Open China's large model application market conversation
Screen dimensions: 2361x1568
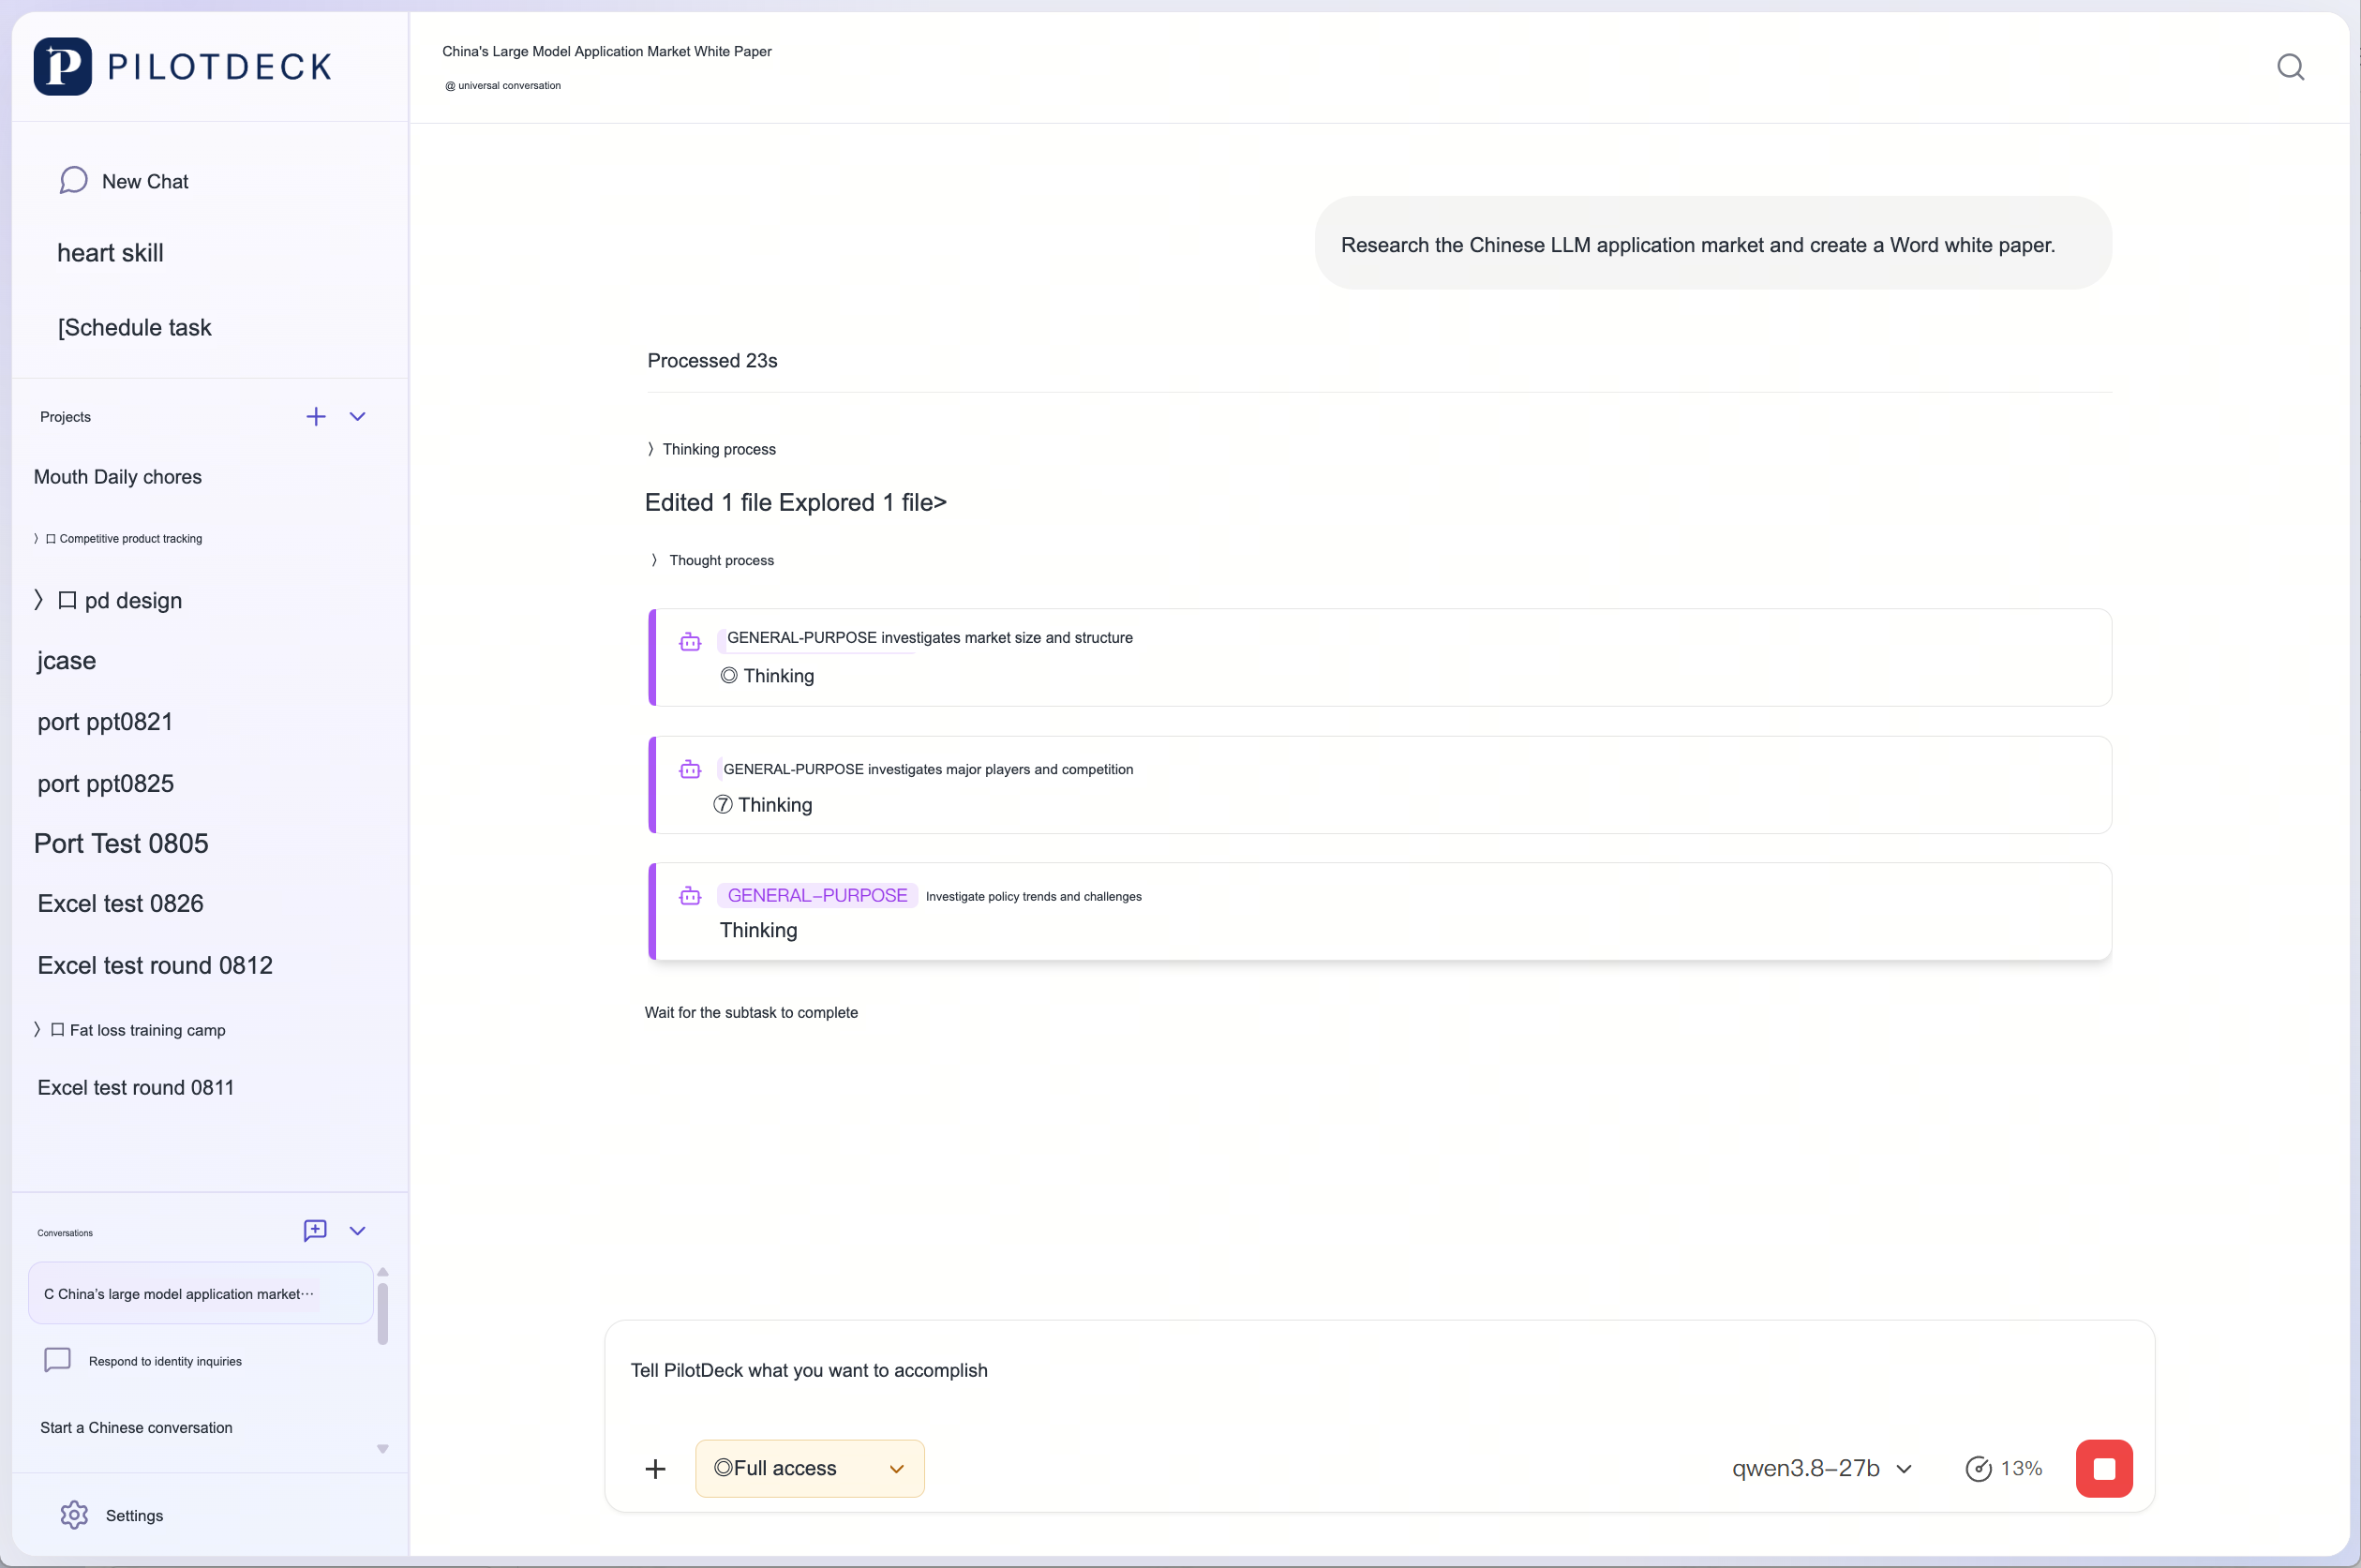[201, 1293]
